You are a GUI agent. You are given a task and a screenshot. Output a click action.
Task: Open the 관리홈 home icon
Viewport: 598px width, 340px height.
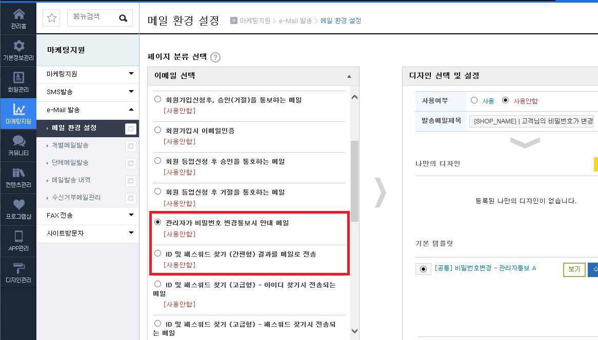[18, 14]
